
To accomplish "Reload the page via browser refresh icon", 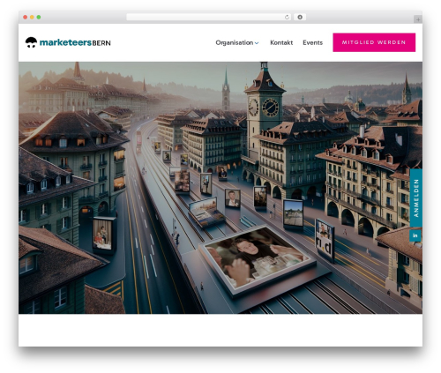I will coord(287,17).
